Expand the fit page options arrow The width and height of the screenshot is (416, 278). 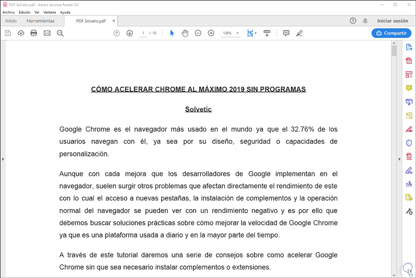tap(255, 33)
